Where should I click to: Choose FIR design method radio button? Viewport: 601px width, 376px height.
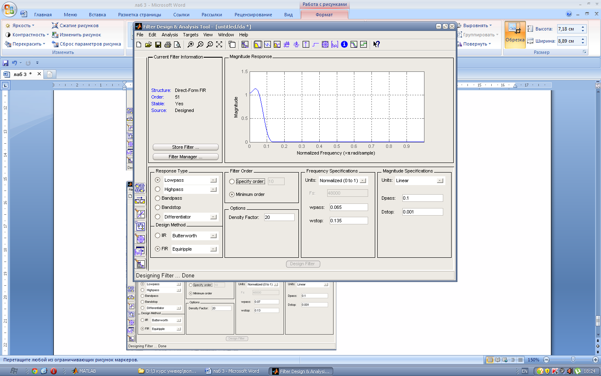158,249
